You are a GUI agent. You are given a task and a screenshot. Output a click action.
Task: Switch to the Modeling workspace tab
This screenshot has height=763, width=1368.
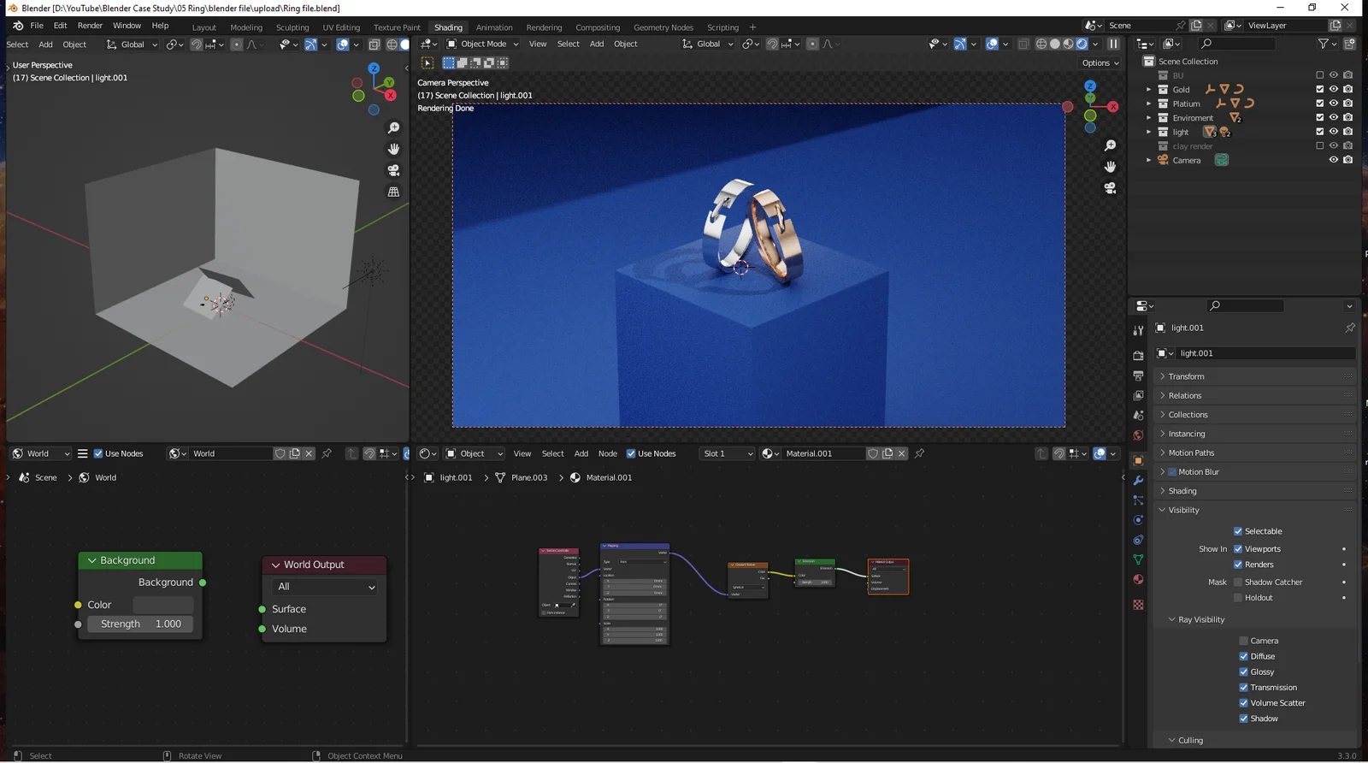(x=246, y=27)
